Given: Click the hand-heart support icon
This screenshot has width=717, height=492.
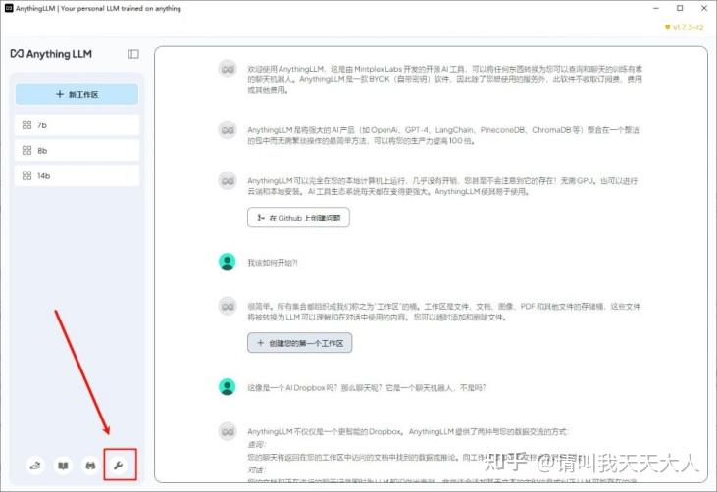Looking at the screenshot, I should (35, 466).
